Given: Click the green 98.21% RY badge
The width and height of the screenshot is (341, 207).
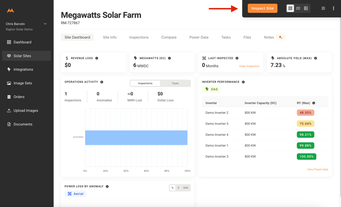Looking at the screenshot, I should 305,134.
